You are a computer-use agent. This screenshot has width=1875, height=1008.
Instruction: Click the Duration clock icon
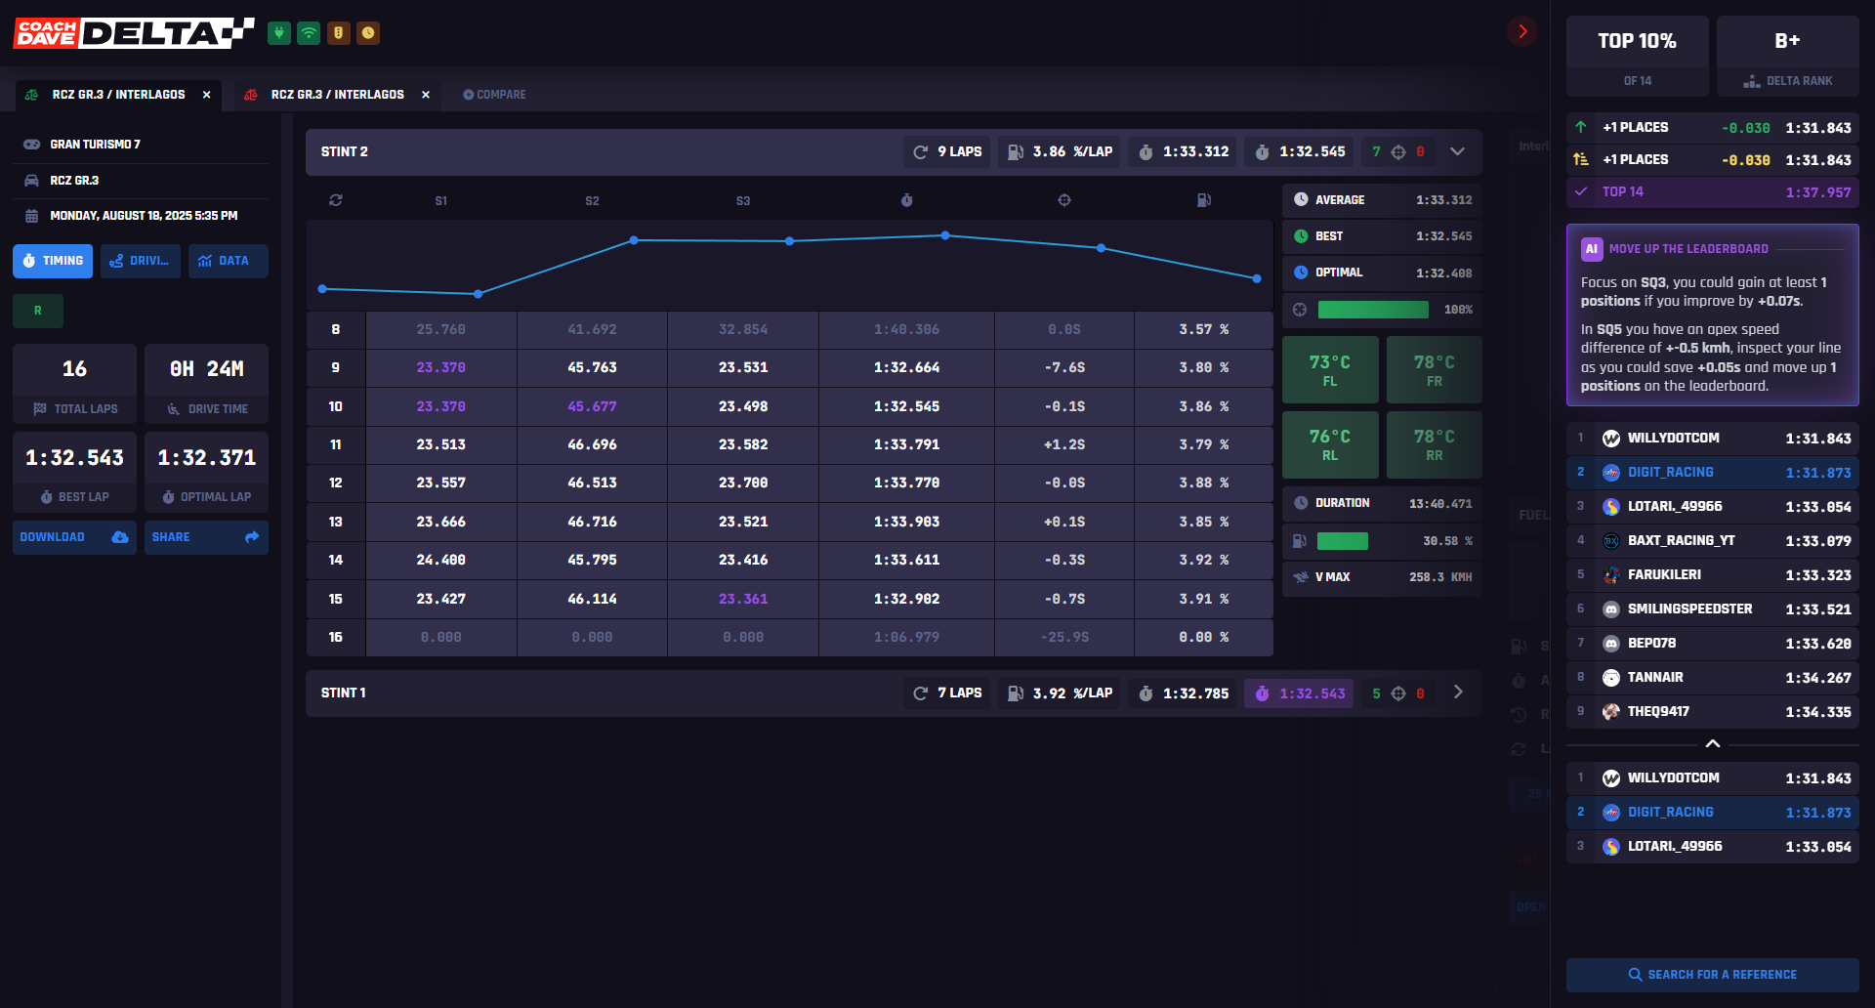[1301, 503]
